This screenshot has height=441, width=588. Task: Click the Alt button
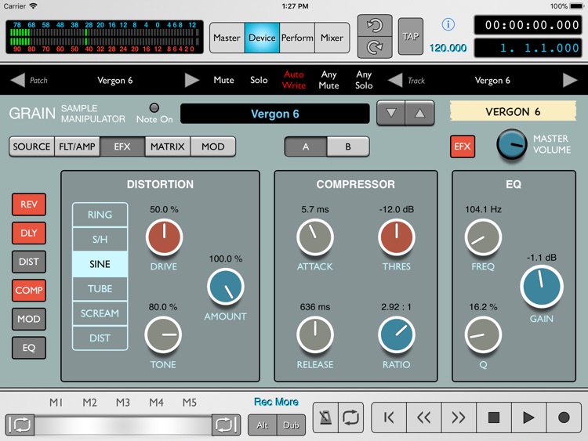(x=262, y=425)
